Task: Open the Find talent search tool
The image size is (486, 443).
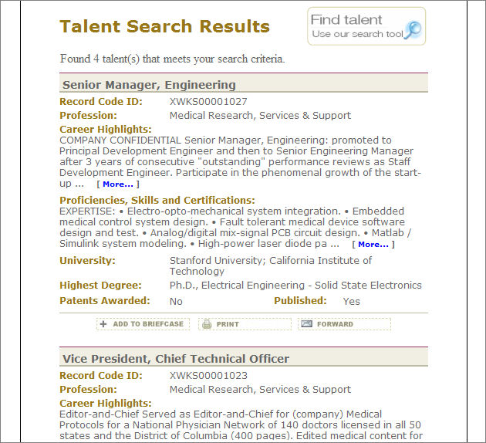Action: (366, 26)
